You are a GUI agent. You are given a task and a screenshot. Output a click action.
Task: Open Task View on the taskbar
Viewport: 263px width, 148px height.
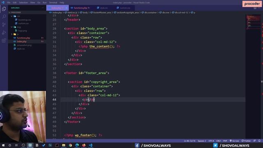[x=16, y=145]
